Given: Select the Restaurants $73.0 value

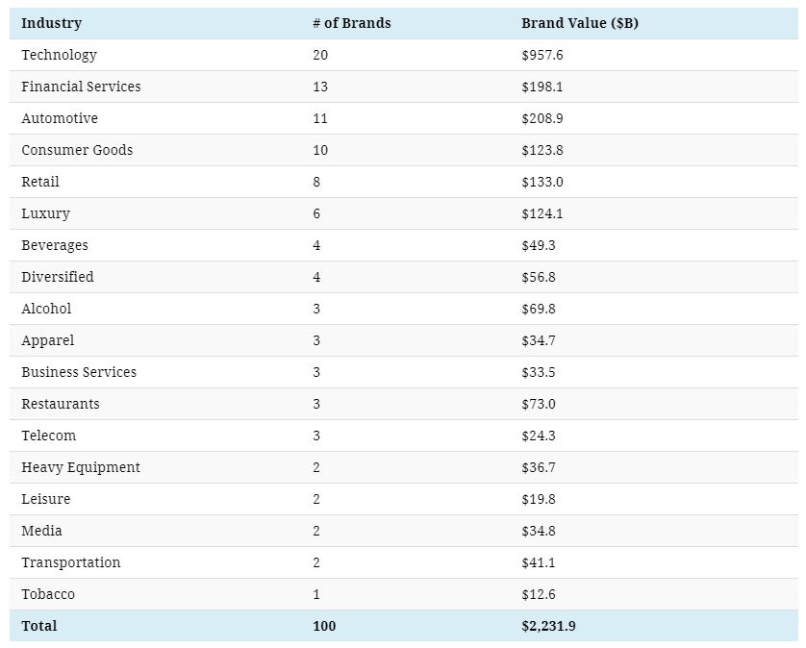Looking at the screenshot, I should pos(538,404).
